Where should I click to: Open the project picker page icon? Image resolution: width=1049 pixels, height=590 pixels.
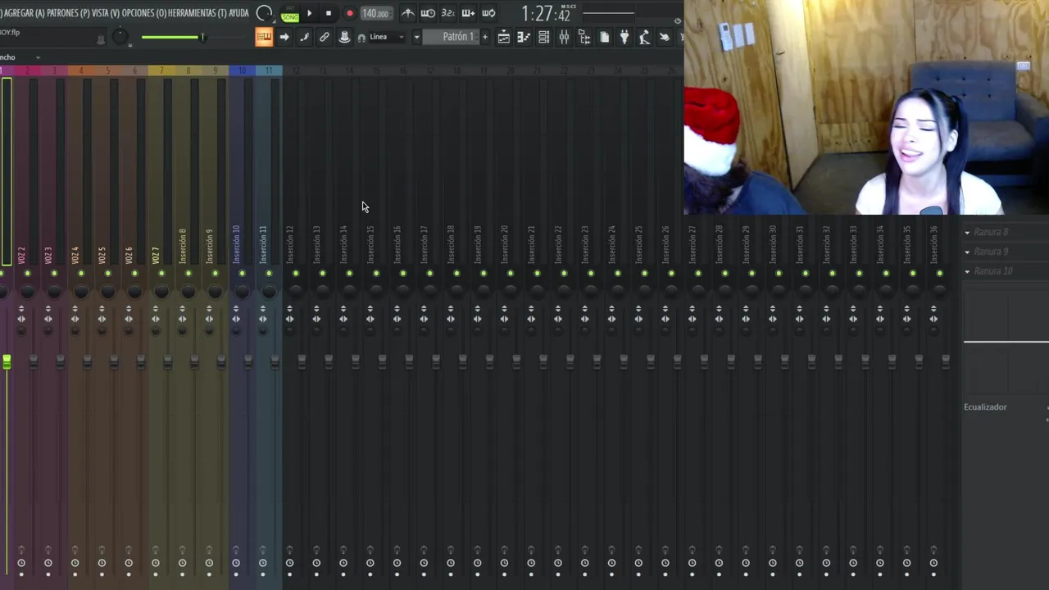tap(604, 37)
